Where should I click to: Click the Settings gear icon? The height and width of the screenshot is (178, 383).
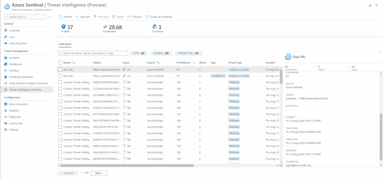point(6,129)
